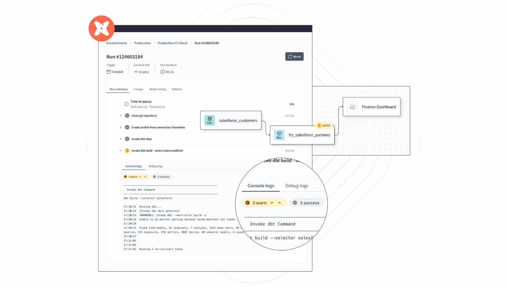Click the warning icon beside Invoke dbt build

pyautogui.click(x=127, y=151)
